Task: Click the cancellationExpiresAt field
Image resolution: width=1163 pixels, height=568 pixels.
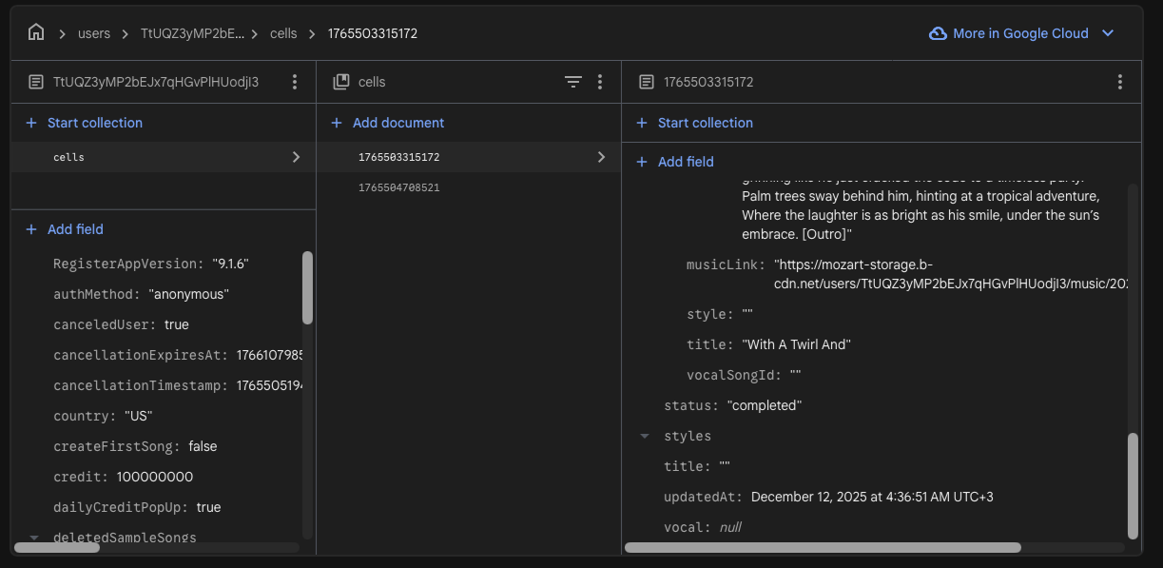Action: pos(178,355)
